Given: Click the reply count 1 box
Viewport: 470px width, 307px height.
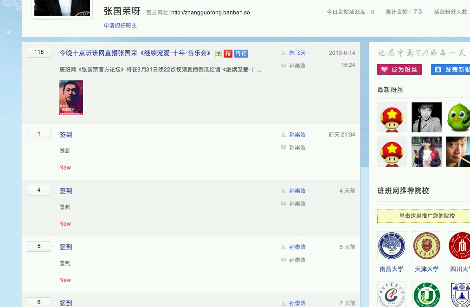Looking at the screenshot, I should (39, 134).
